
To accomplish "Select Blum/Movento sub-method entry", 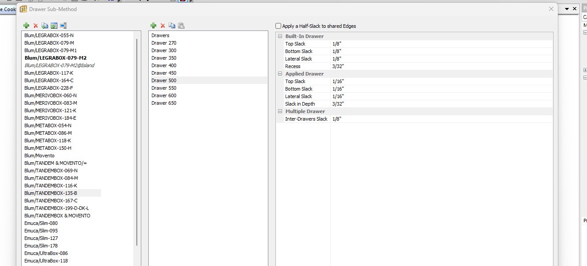I will point(39,156).
